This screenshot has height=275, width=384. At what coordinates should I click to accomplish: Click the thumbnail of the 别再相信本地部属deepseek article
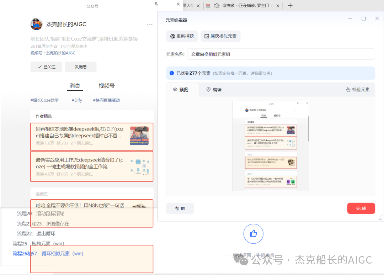click(x=139, y=136)
